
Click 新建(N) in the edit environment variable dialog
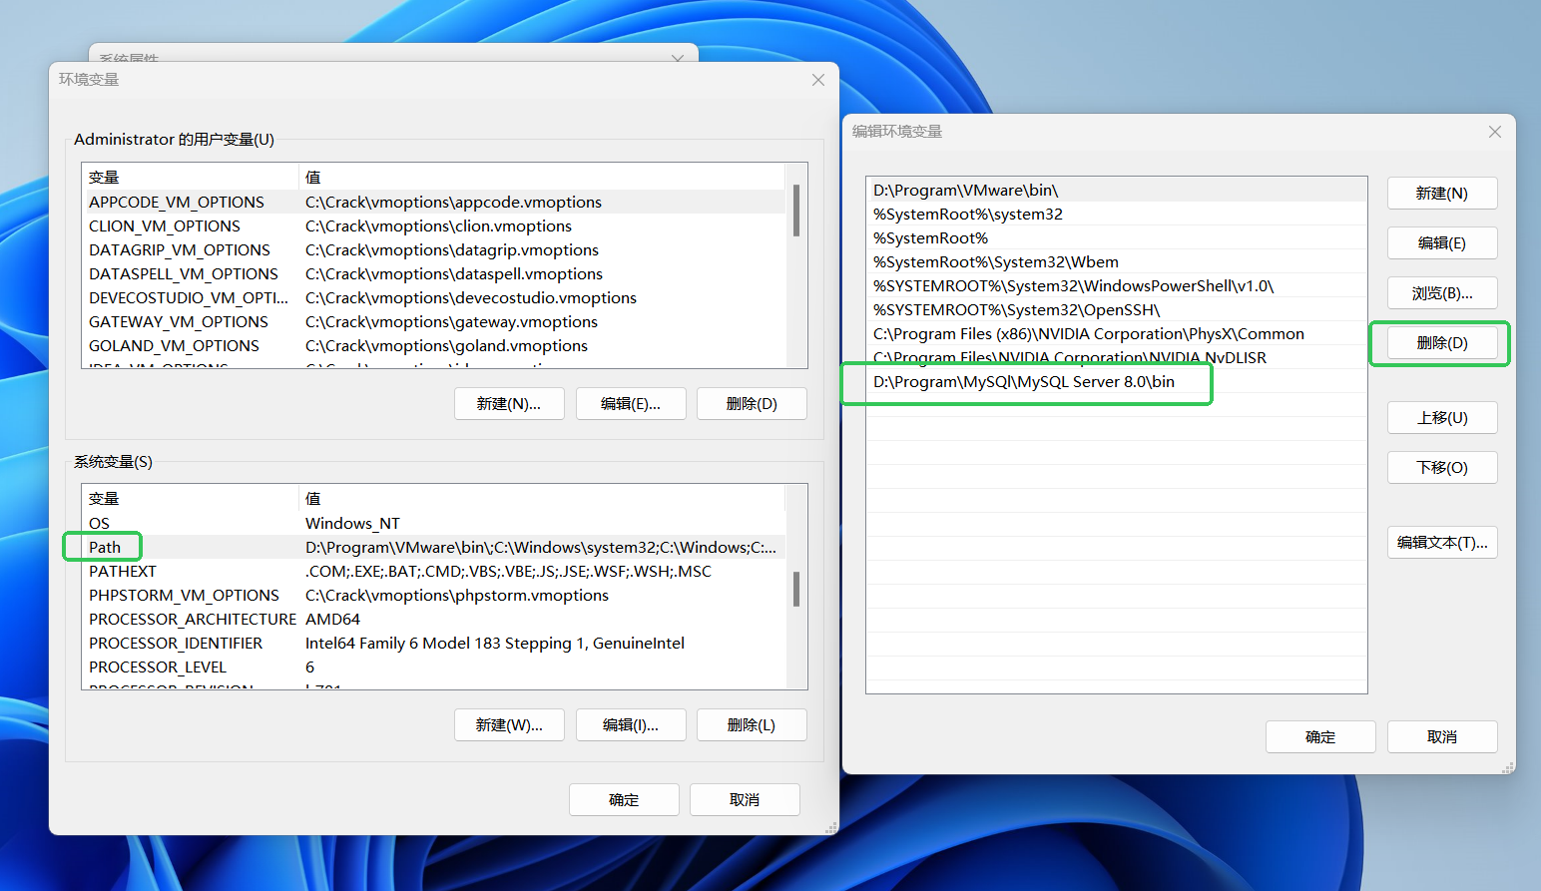[x=1442, y=194]
